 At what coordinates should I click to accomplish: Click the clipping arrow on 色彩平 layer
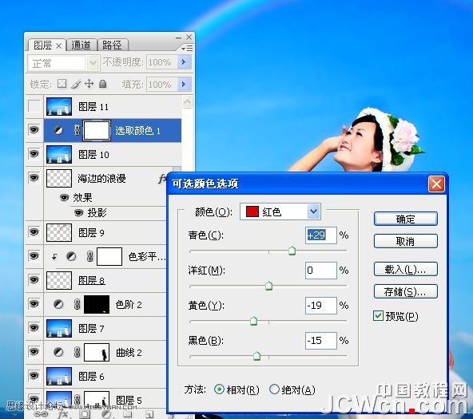(x=54, y=257)
